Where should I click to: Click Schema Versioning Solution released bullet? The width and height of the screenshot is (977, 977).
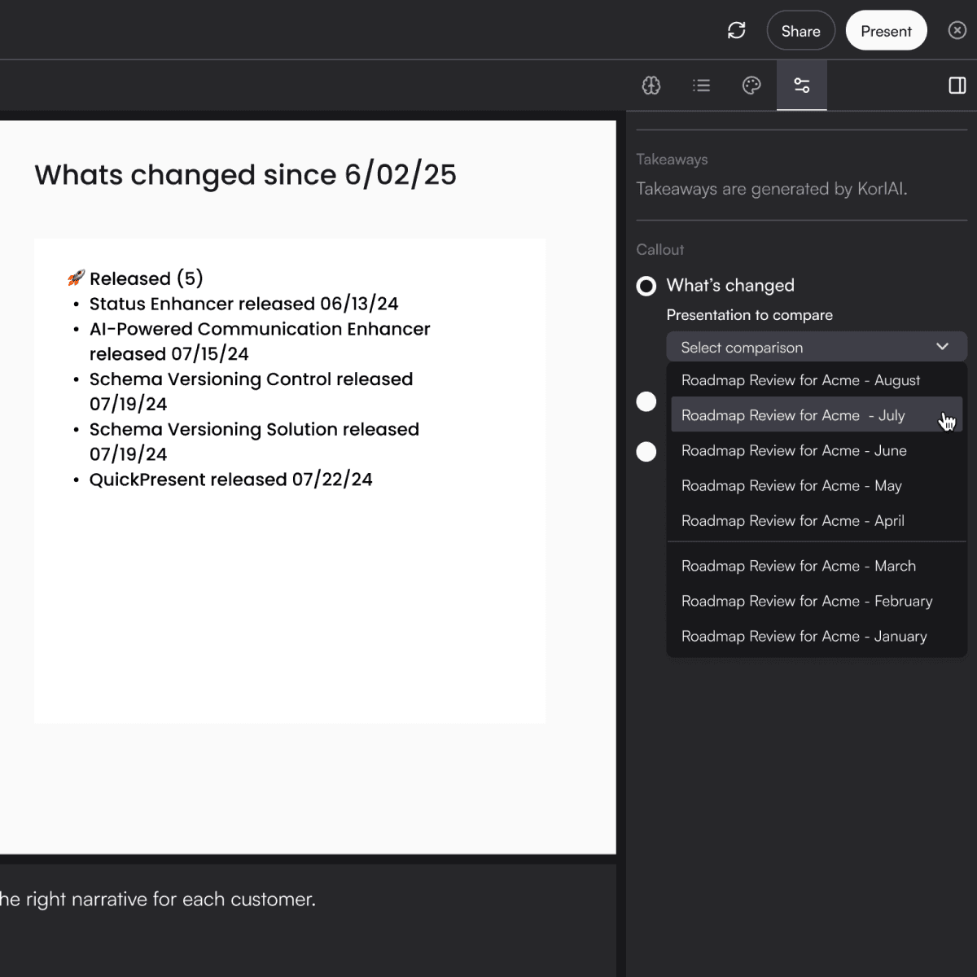[x=254, y=441]
